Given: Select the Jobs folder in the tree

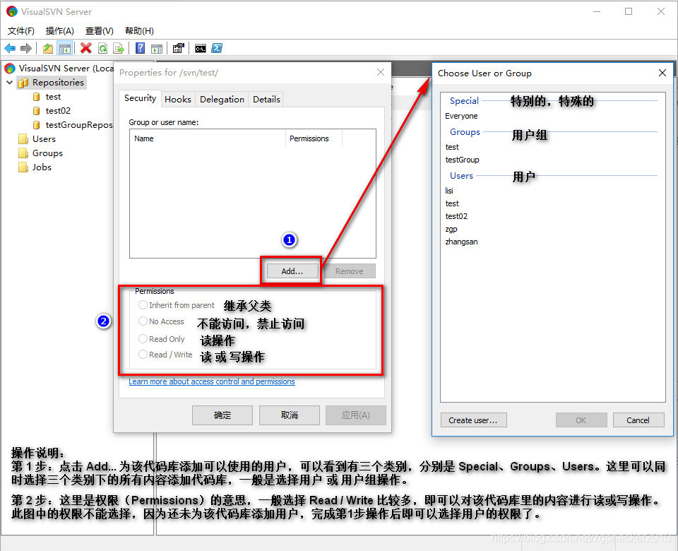Looking at the screenshot, I should point(35,167).
